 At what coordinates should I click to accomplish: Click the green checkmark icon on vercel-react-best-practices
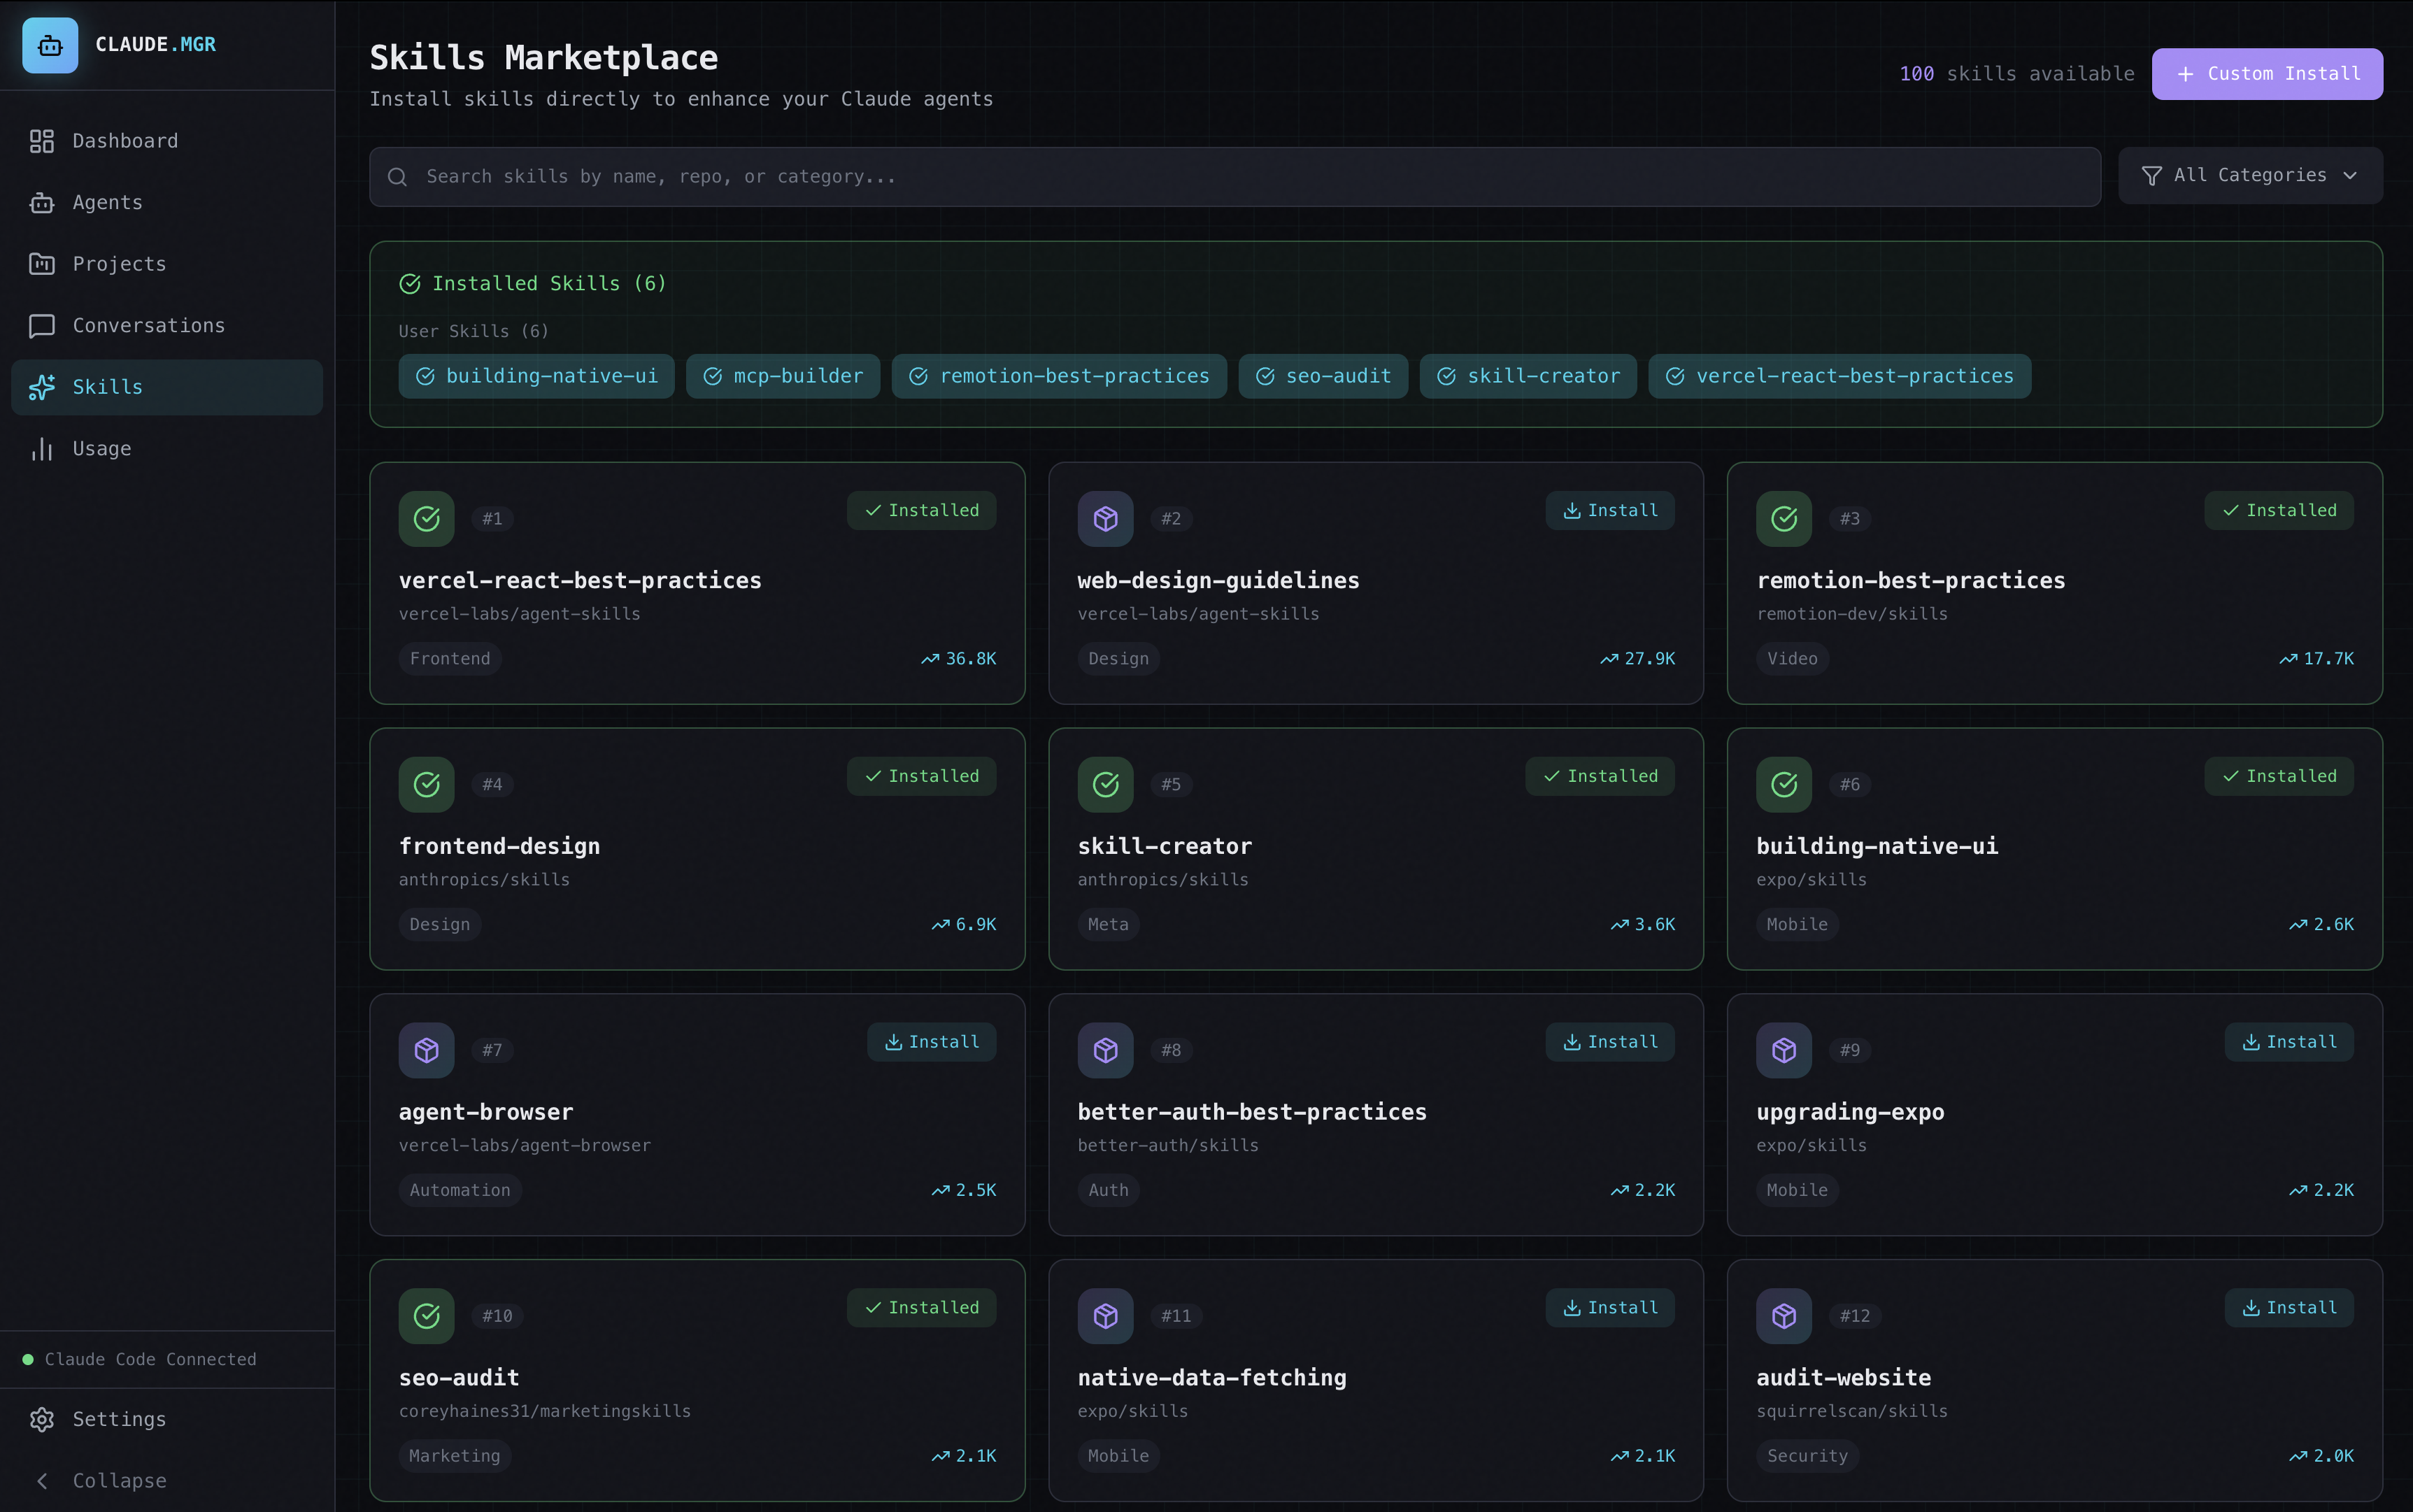coord(426,518)
